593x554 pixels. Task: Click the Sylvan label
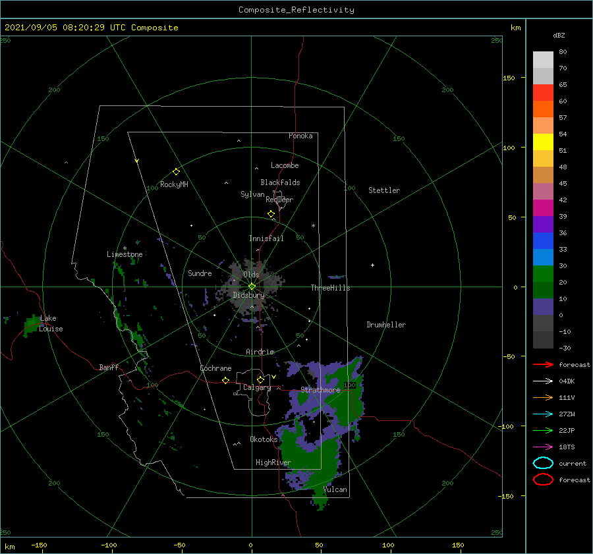(252, 194)
